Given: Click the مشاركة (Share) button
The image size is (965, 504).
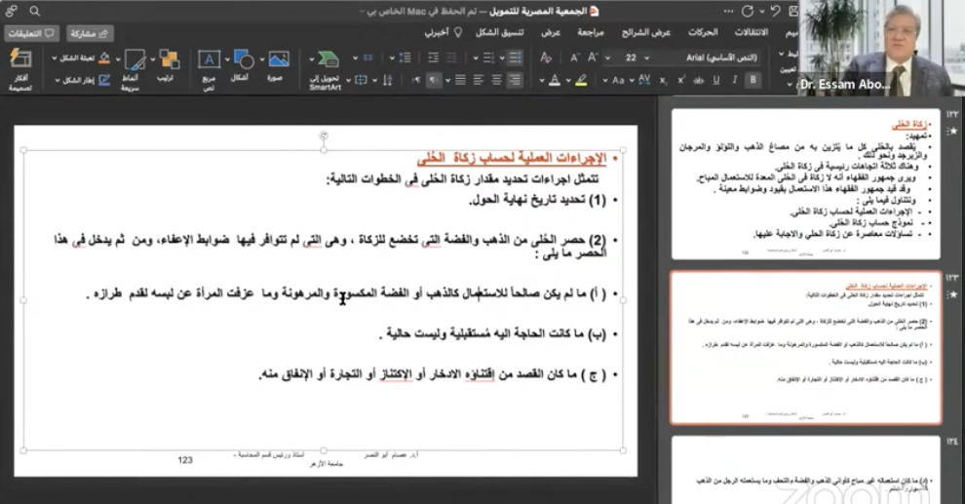Looking at the screenshot, I should tap(90, 33).
